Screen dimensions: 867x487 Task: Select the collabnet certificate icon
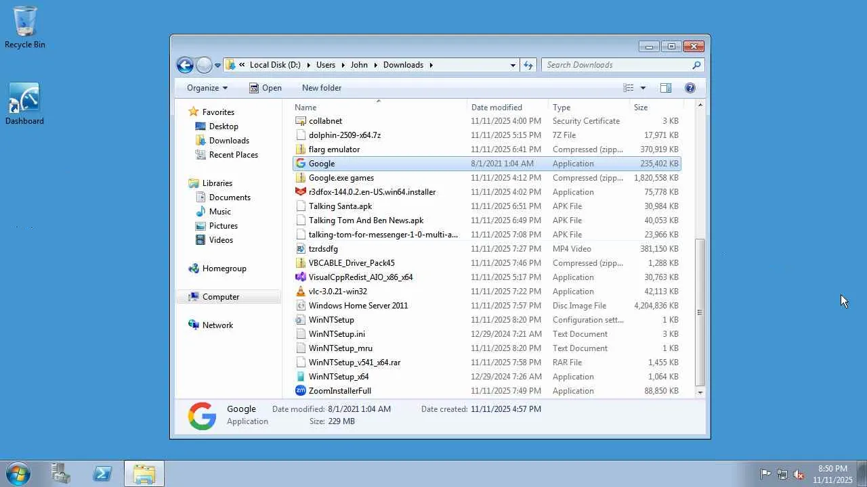click(x=301, y=121)
